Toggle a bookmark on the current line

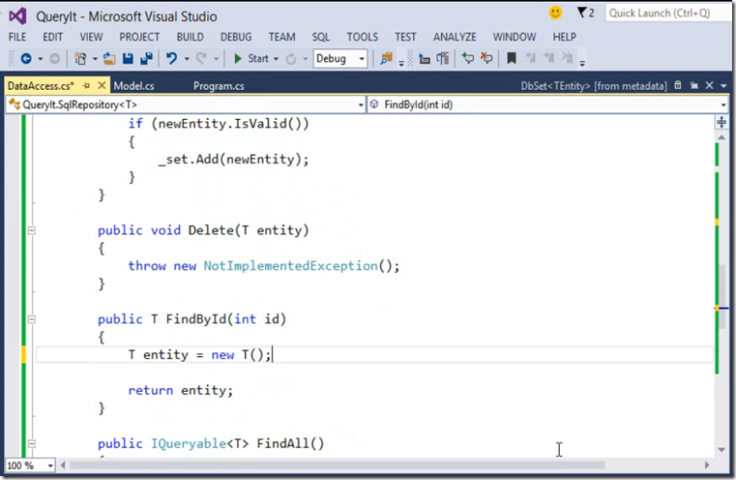click(x=512, y=58)
